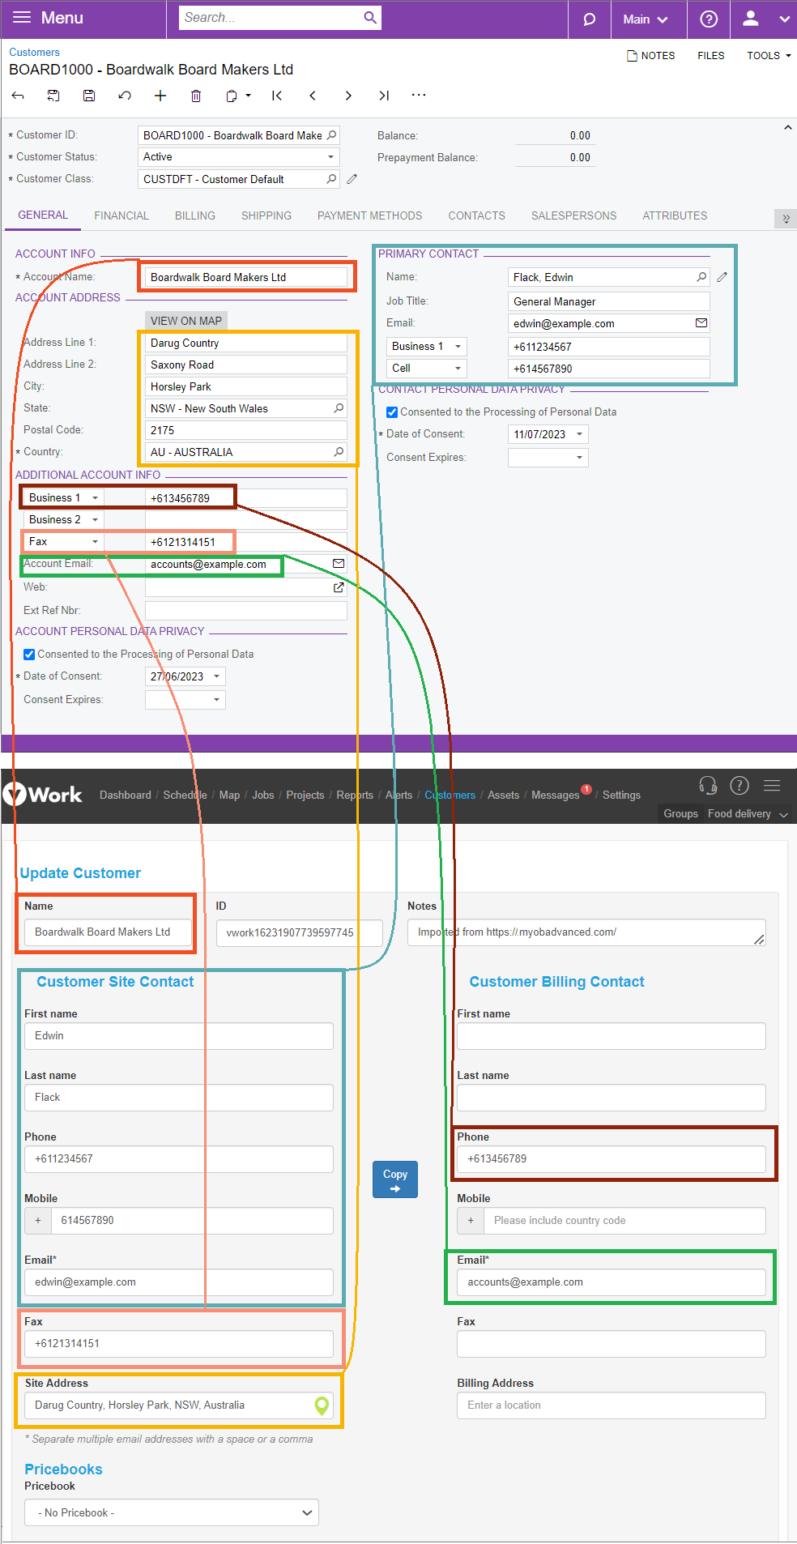Click the Undo toolbar icon

pos(125,96)
